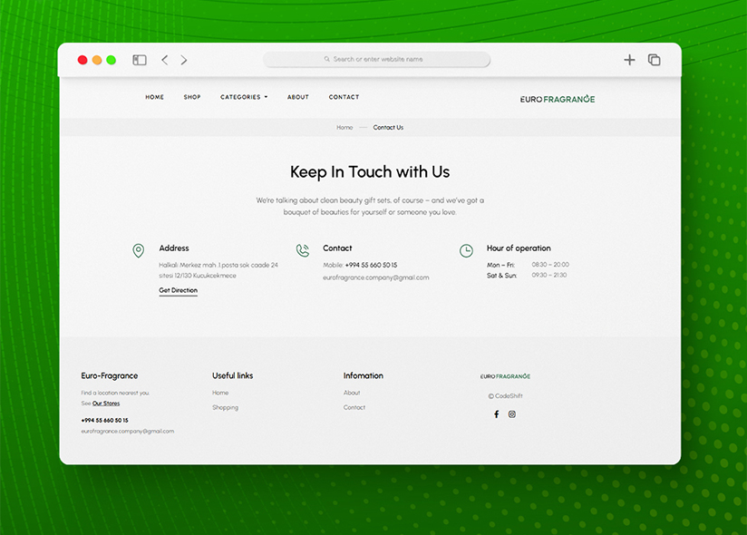747x535 pixels.
Task: Click the Hour of operation heading
Action: (519, 248)
